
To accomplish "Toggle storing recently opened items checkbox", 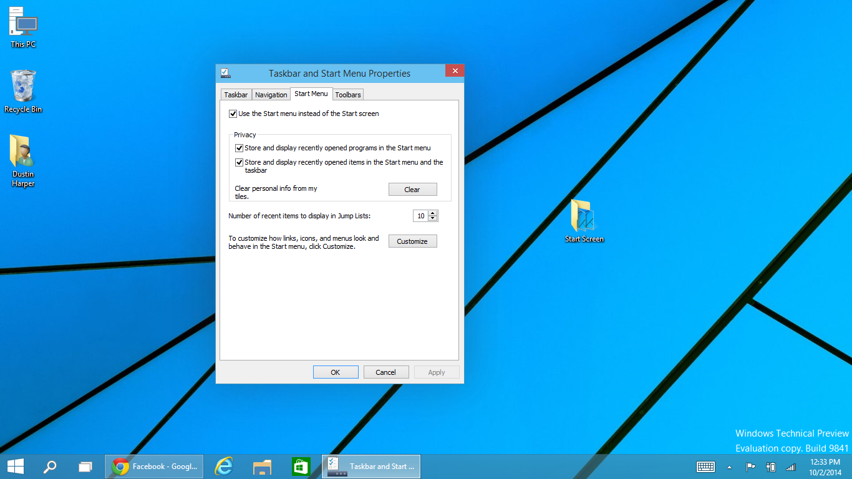I will (x=239, y=162).
